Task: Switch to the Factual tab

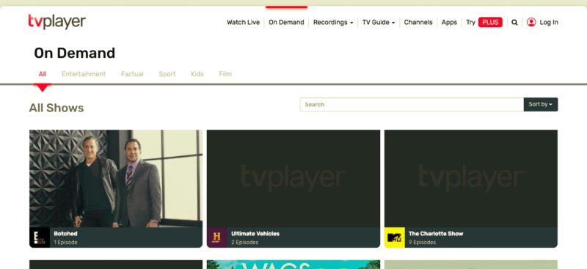Action: click(x=132, y=74)
